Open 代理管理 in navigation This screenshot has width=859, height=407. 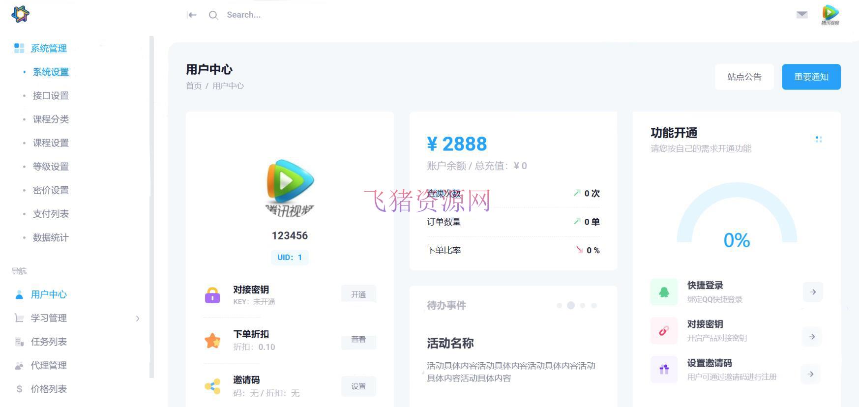click(49, 365)
